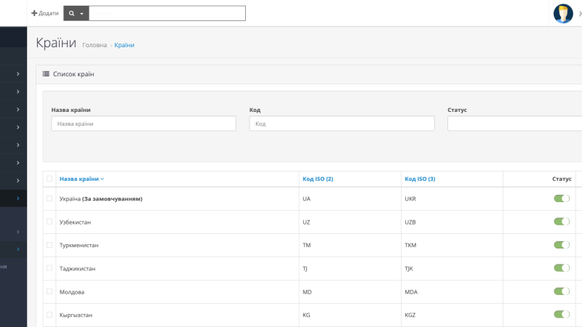Toggle status switch for Молдова
This screenshot has width=582, height=327.
click(x=562, y=291)
